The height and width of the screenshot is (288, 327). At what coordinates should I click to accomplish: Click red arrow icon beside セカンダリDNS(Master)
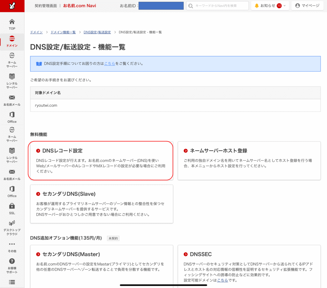38,254
